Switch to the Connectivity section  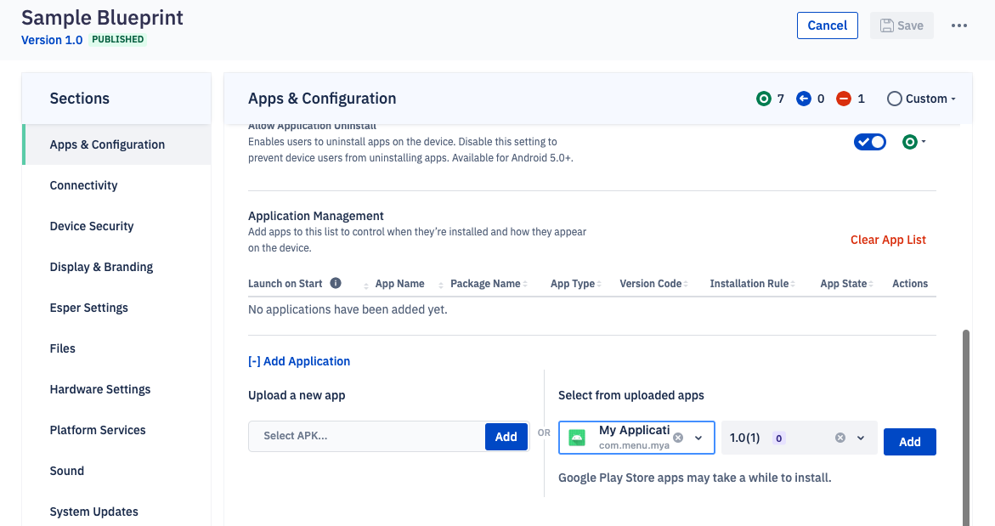coord(83,185)
